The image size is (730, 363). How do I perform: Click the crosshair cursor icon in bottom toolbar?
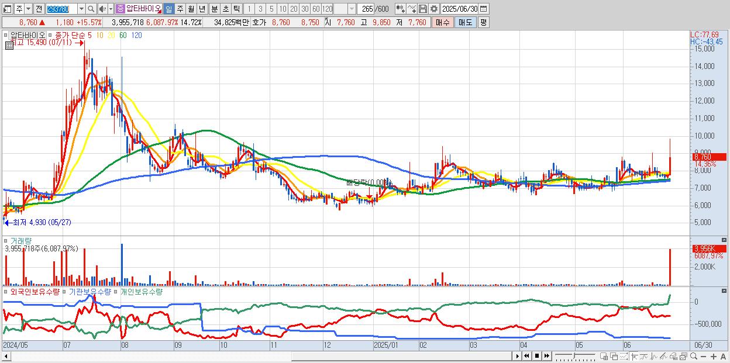pos(634,356)
